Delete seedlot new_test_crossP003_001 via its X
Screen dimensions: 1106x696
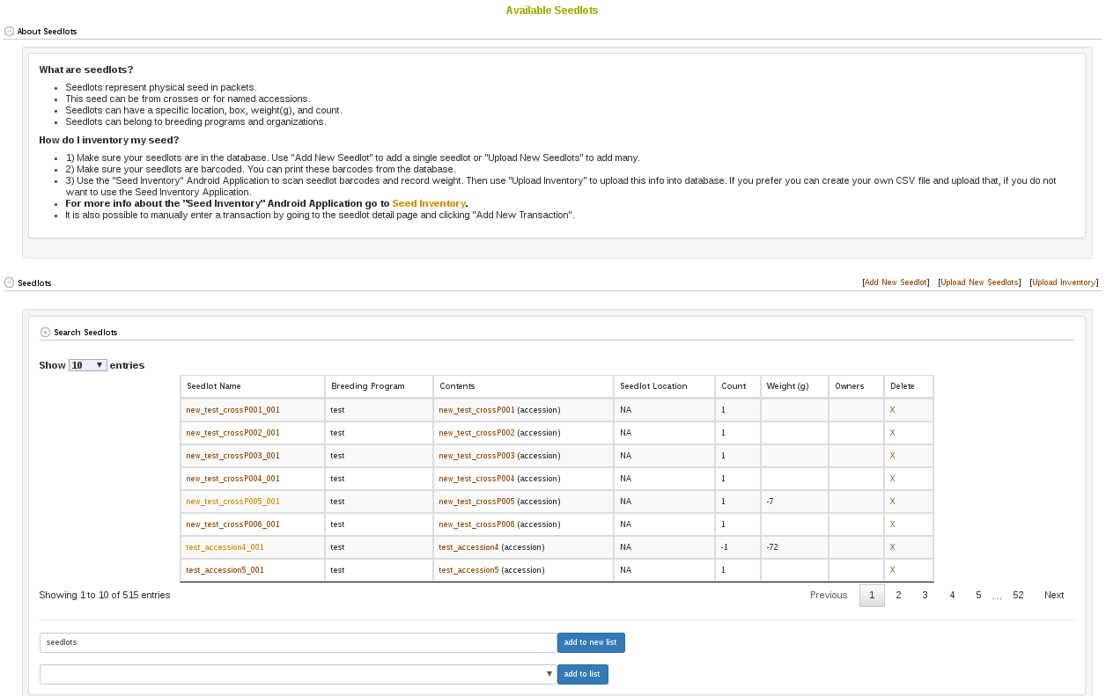click(x=892, y=456)
